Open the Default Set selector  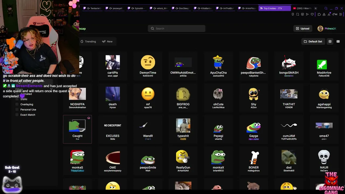pos(313,41)
